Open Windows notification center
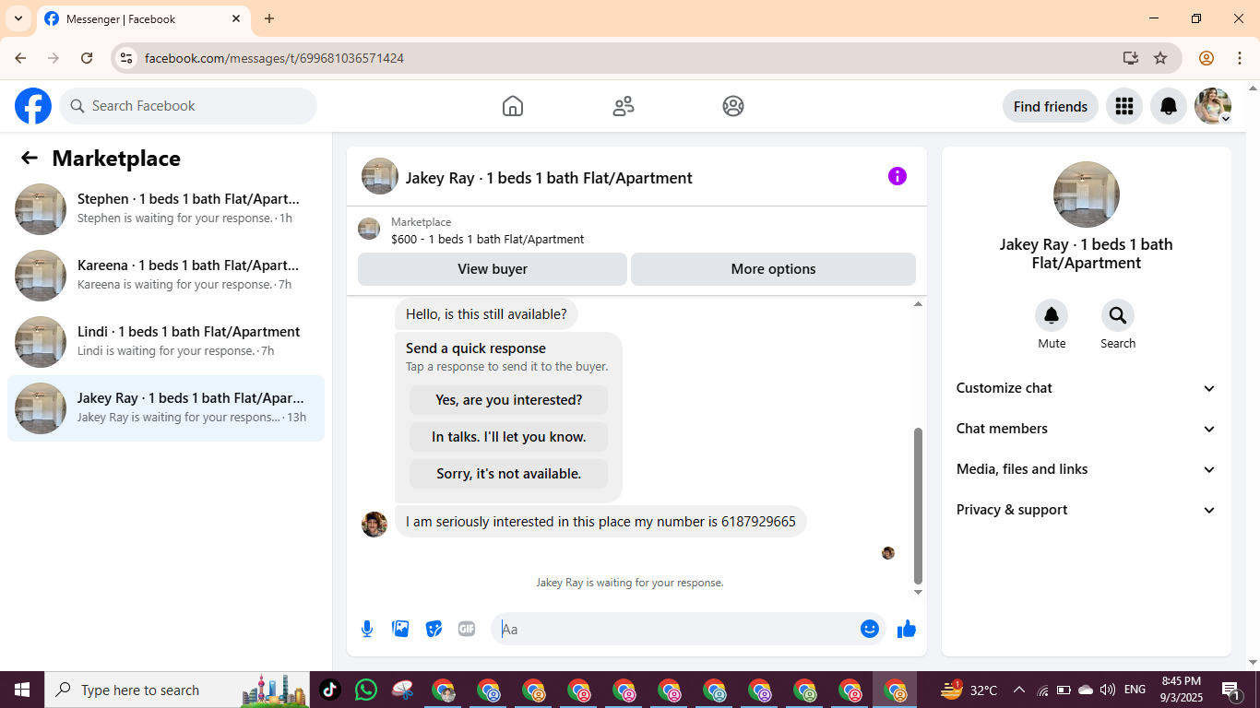 click(x=1230, y=690)
